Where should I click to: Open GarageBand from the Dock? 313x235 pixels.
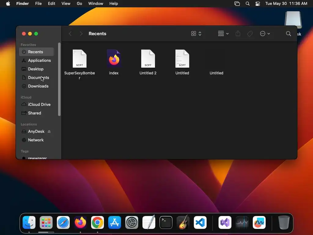[x=183, y=222]
